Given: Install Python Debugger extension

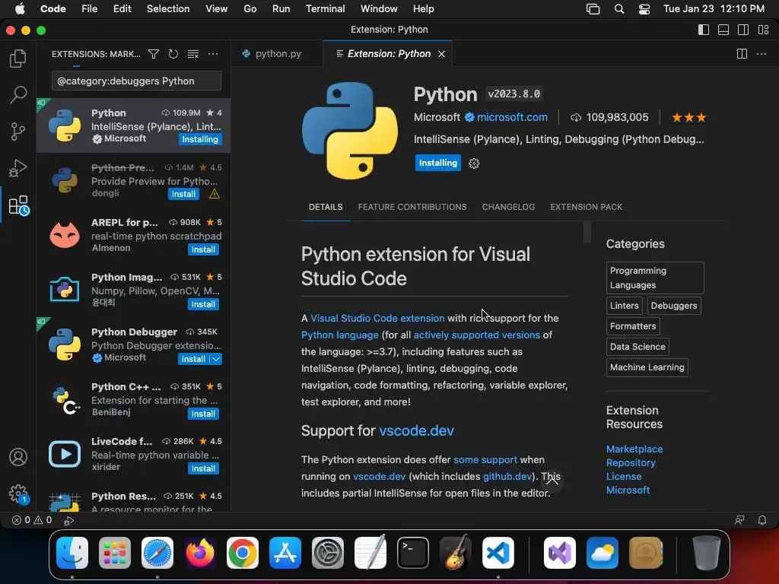Looking at the screenshot, I should (193, 359).
